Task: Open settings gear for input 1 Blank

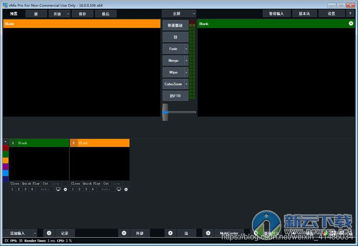Action: [65, 189]
